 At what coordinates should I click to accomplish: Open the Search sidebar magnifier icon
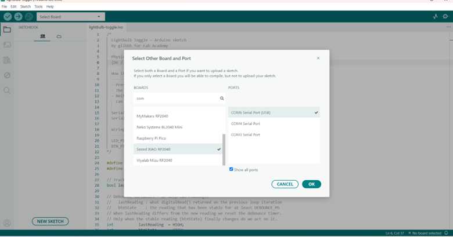pyautogui.click(x=7, y=90)
